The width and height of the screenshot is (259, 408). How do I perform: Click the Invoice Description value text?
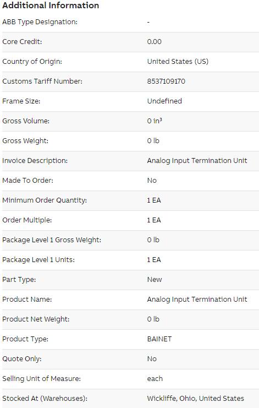pyautogui.click(x=197, y=161)
